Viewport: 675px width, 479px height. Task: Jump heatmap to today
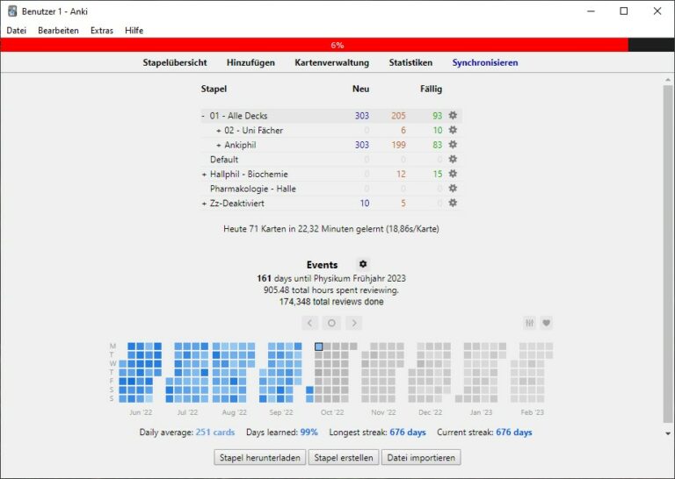click(331, 323)
